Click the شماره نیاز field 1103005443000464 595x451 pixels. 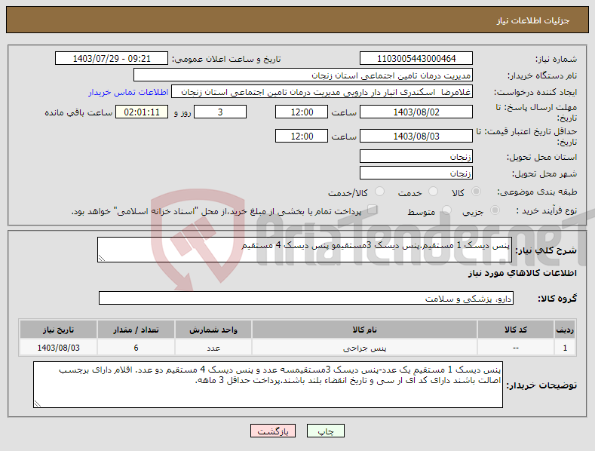[x=416, y=59]
